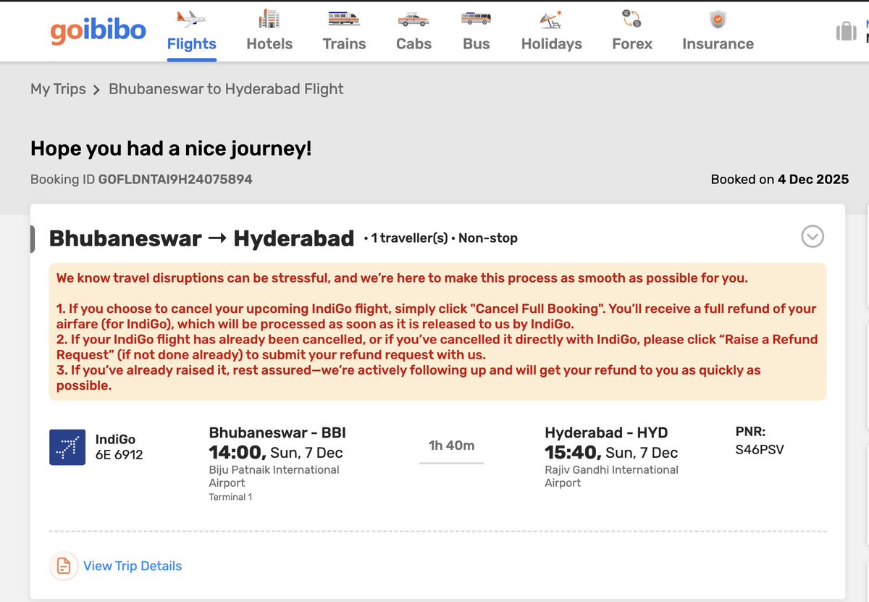
Task: Switch to the Bus tab label
Action: tap(477, 43)
